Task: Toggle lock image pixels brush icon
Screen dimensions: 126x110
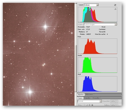Action: [x=87, y=105]
